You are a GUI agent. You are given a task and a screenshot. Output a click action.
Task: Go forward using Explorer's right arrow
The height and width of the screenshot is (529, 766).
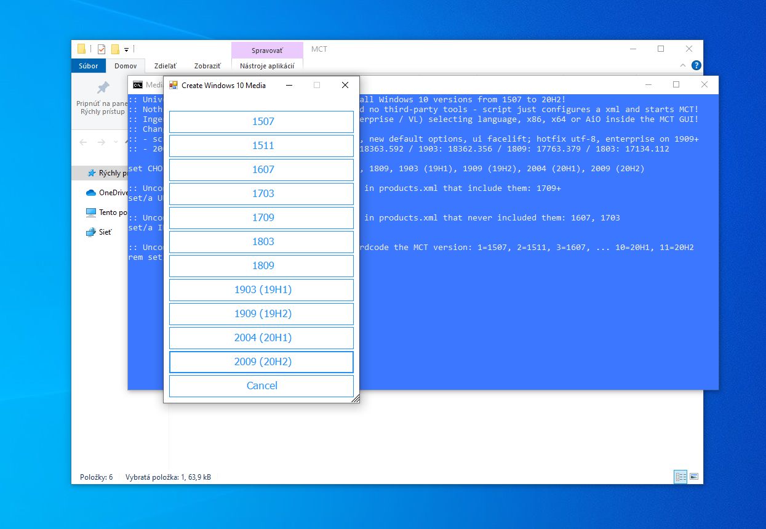point(102,142)
